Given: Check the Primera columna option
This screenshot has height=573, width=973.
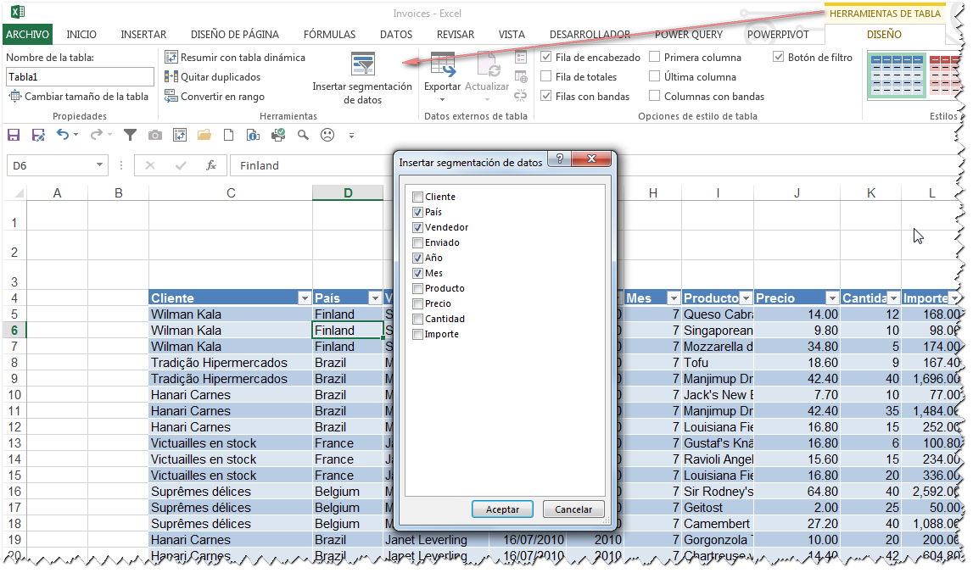Looking at the screenshot, I should tap(654, 57).
